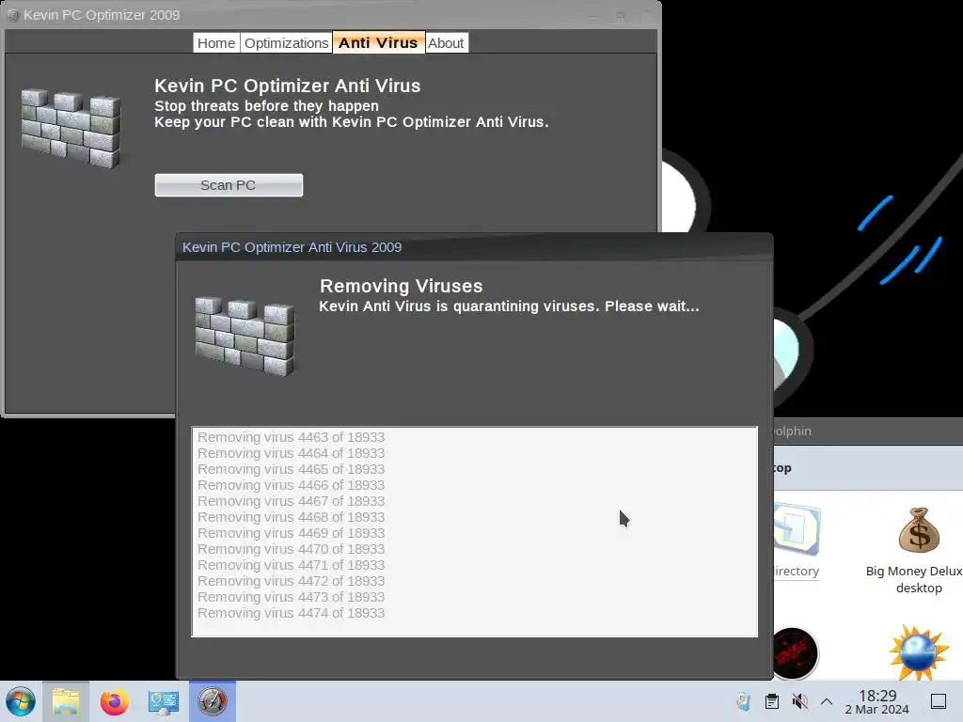The image size is (963, 722).
Task: Click brick wall icon in Removing Viruses dialog
Action: point(245,336)
